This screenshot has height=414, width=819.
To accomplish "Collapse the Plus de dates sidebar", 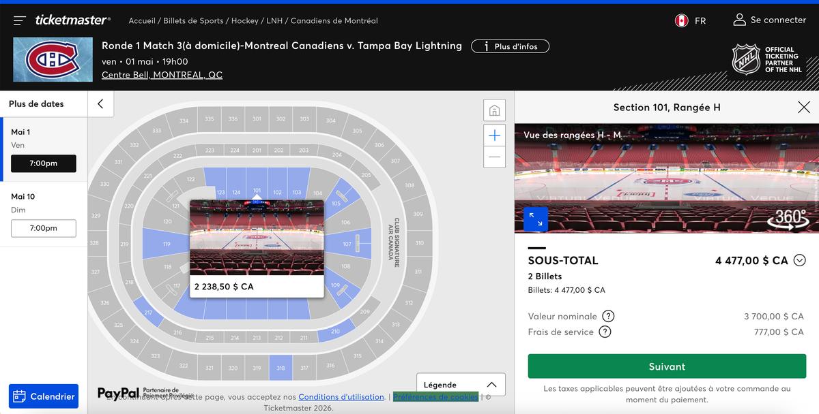I will coord(100,103).
